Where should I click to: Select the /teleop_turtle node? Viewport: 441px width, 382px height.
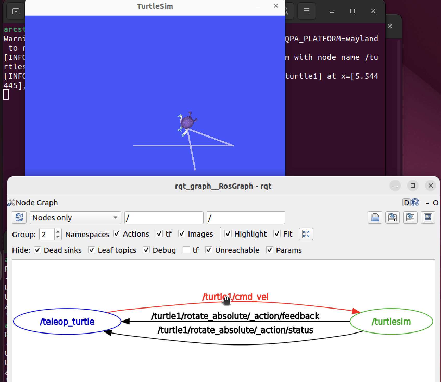click(x=67, y=321)
